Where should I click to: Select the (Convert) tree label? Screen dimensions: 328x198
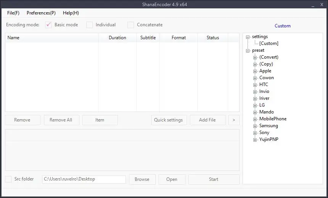(269, 57)
